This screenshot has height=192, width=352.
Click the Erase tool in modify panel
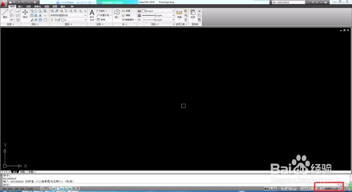32,20
